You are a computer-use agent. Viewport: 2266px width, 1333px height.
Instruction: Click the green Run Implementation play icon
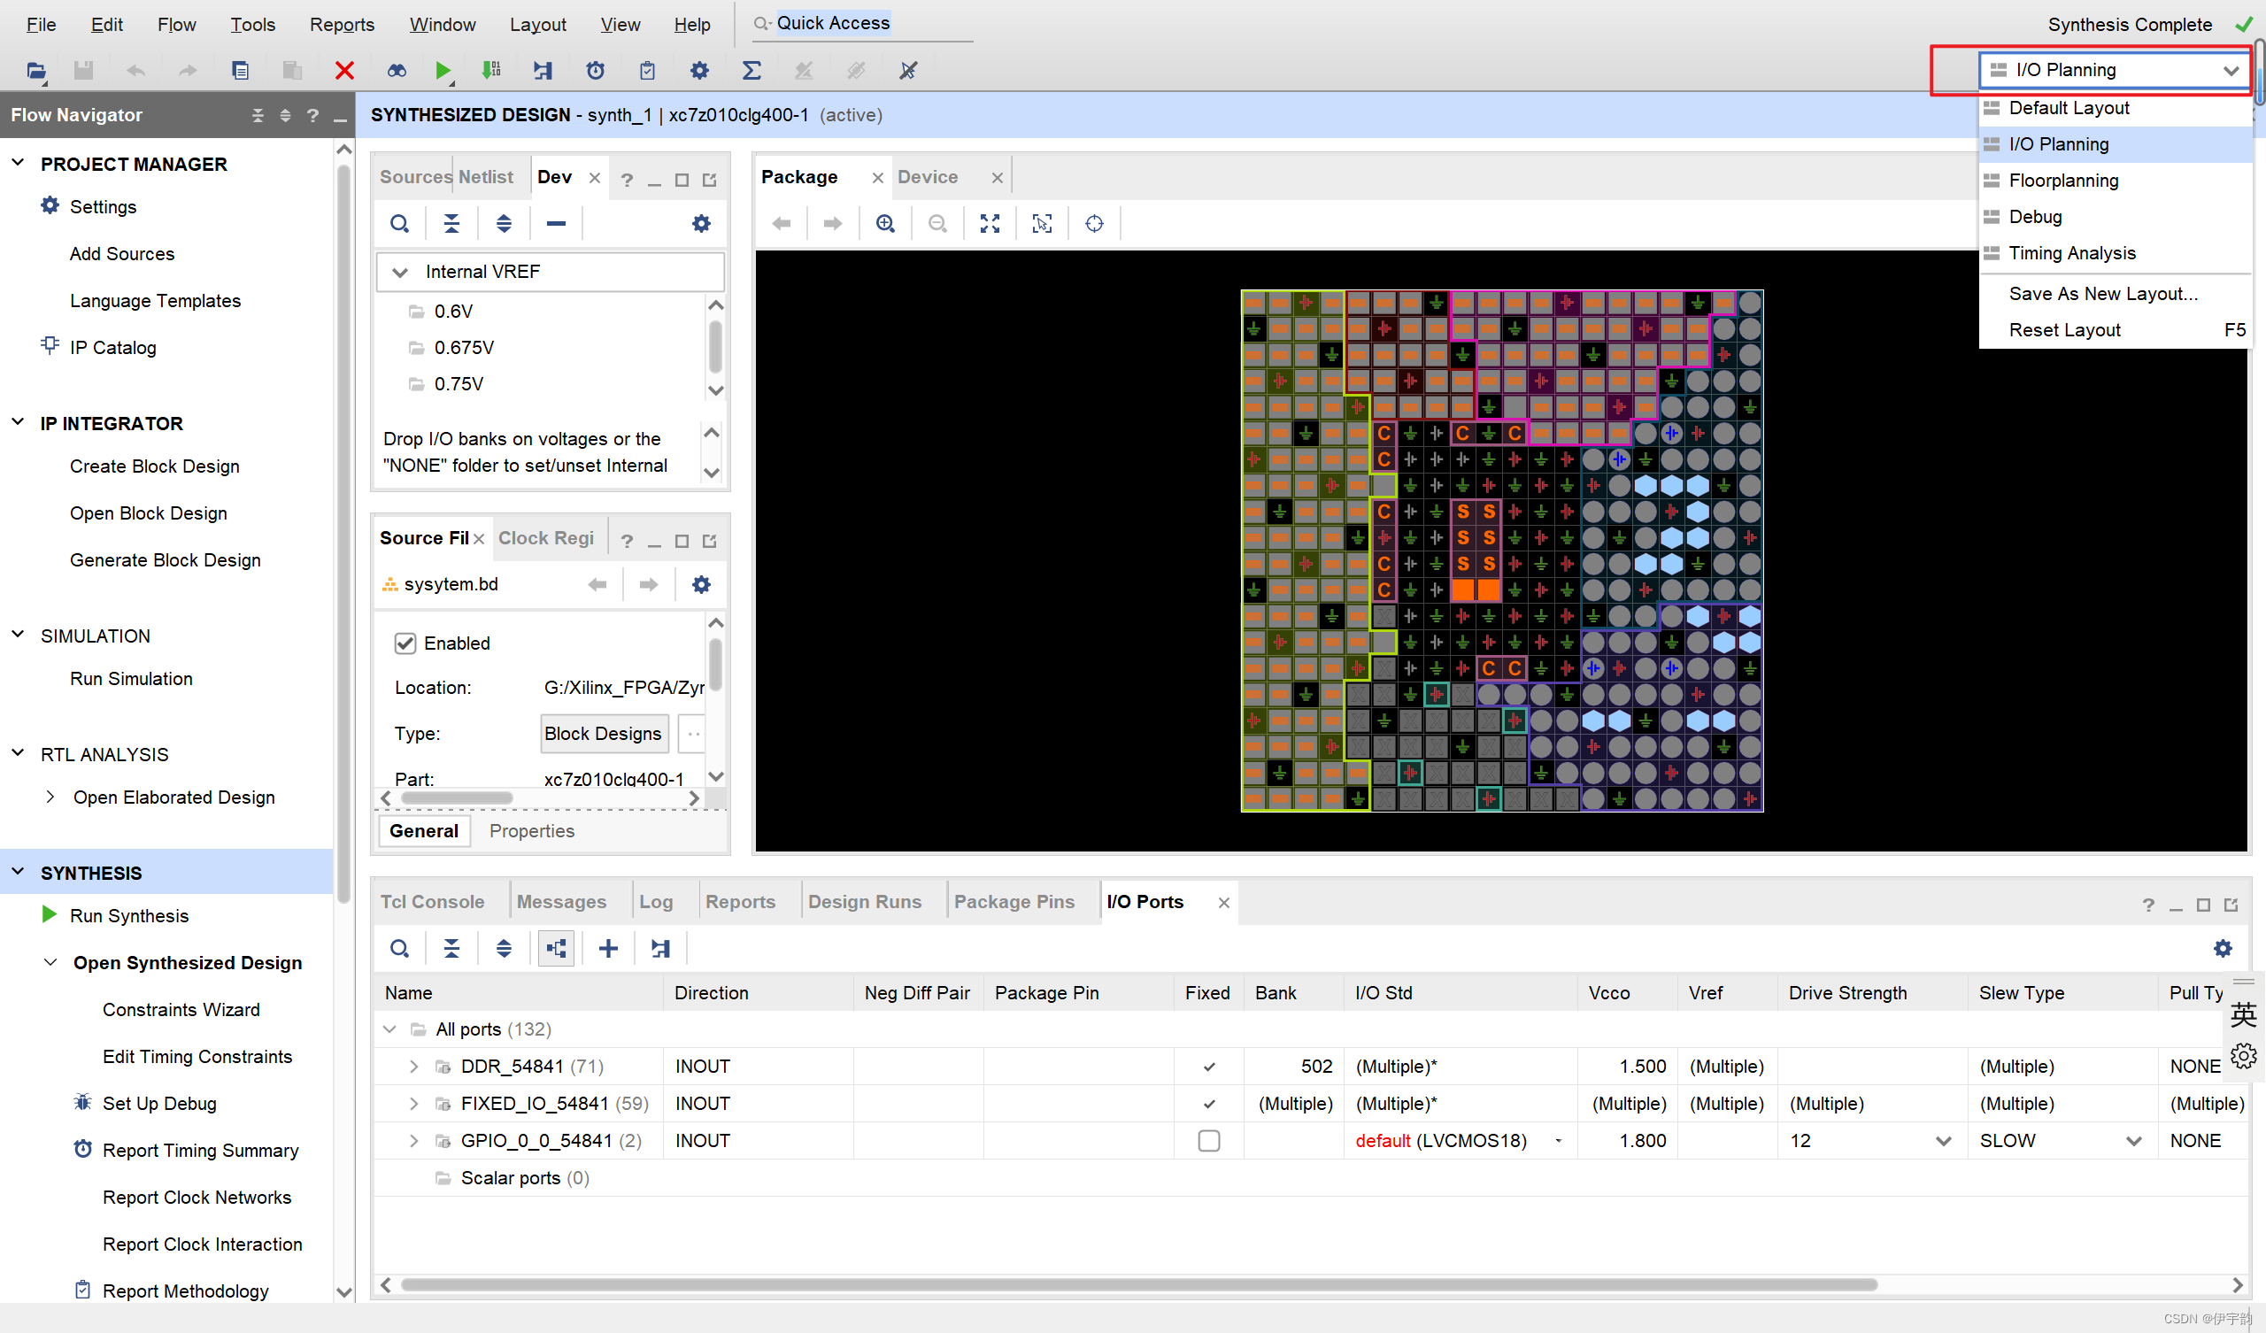443,70
